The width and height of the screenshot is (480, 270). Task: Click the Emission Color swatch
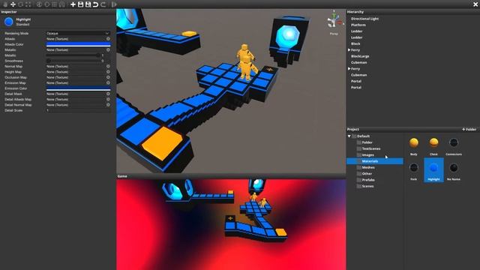pos(78,88)
